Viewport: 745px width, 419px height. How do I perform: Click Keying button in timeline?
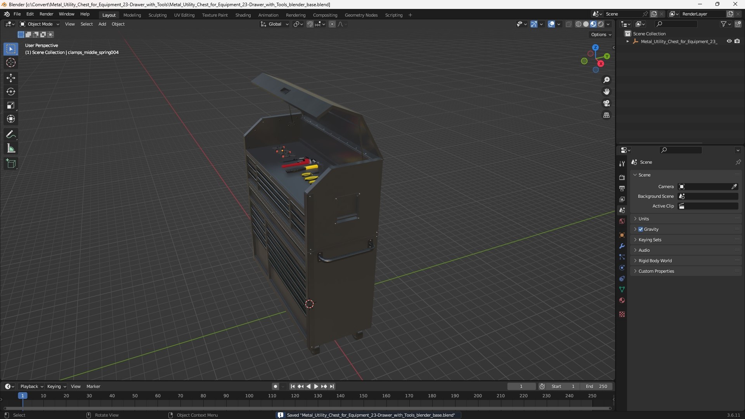pos(57,386)
